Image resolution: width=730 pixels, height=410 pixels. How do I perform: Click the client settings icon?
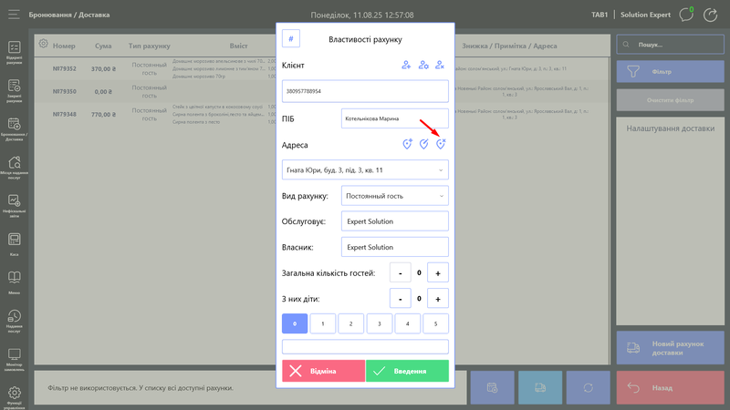[423, 65]
